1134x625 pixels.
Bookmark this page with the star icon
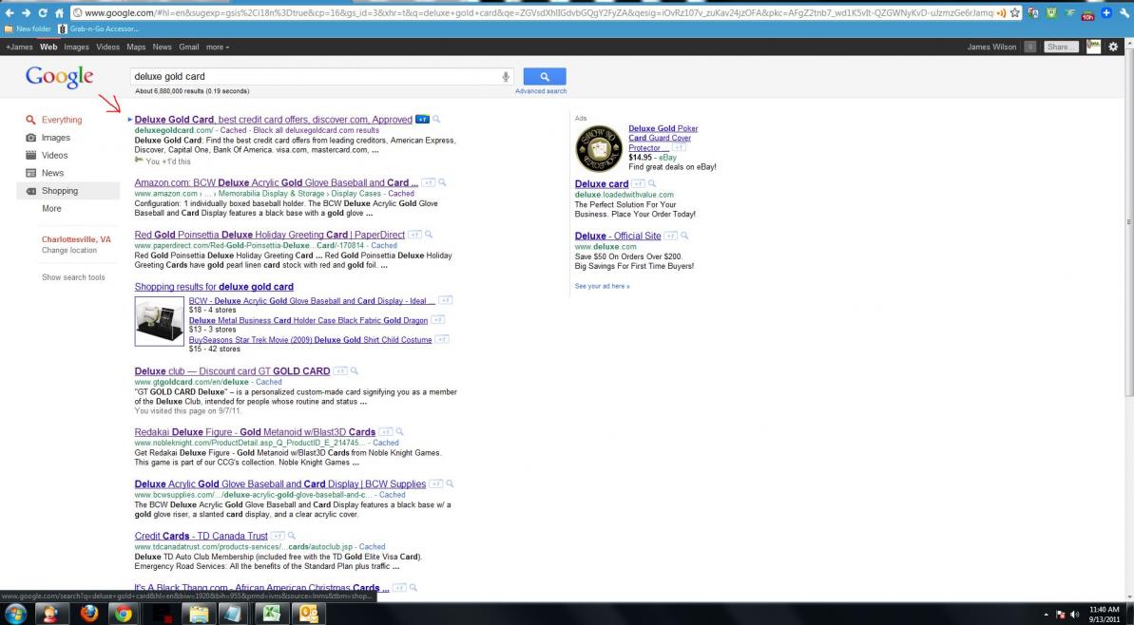(x=1014, y=13)
